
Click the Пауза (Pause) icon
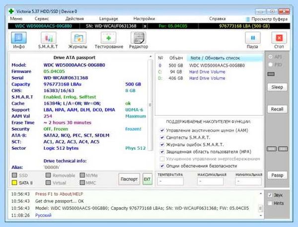(x=253, y=38)
